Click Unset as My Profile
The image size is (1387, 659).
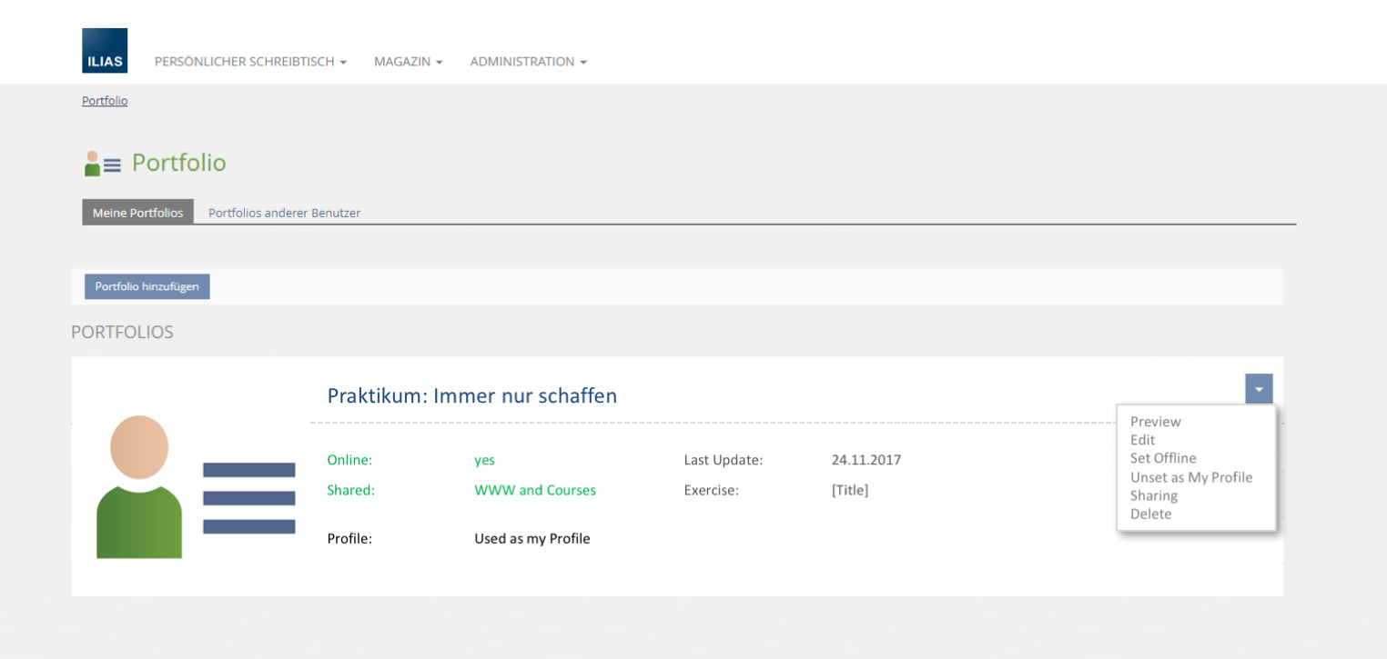tap(1191, 477)
